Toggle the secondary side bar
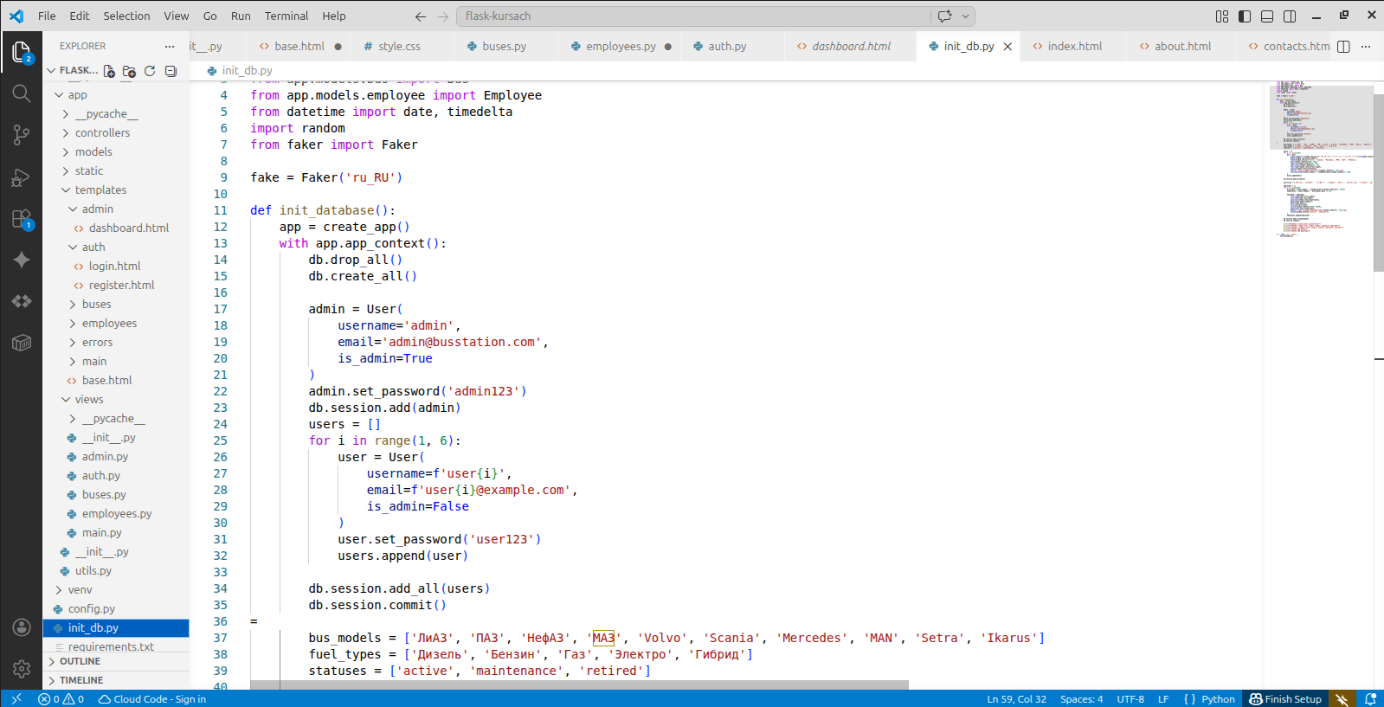 tap(1290, 16)
